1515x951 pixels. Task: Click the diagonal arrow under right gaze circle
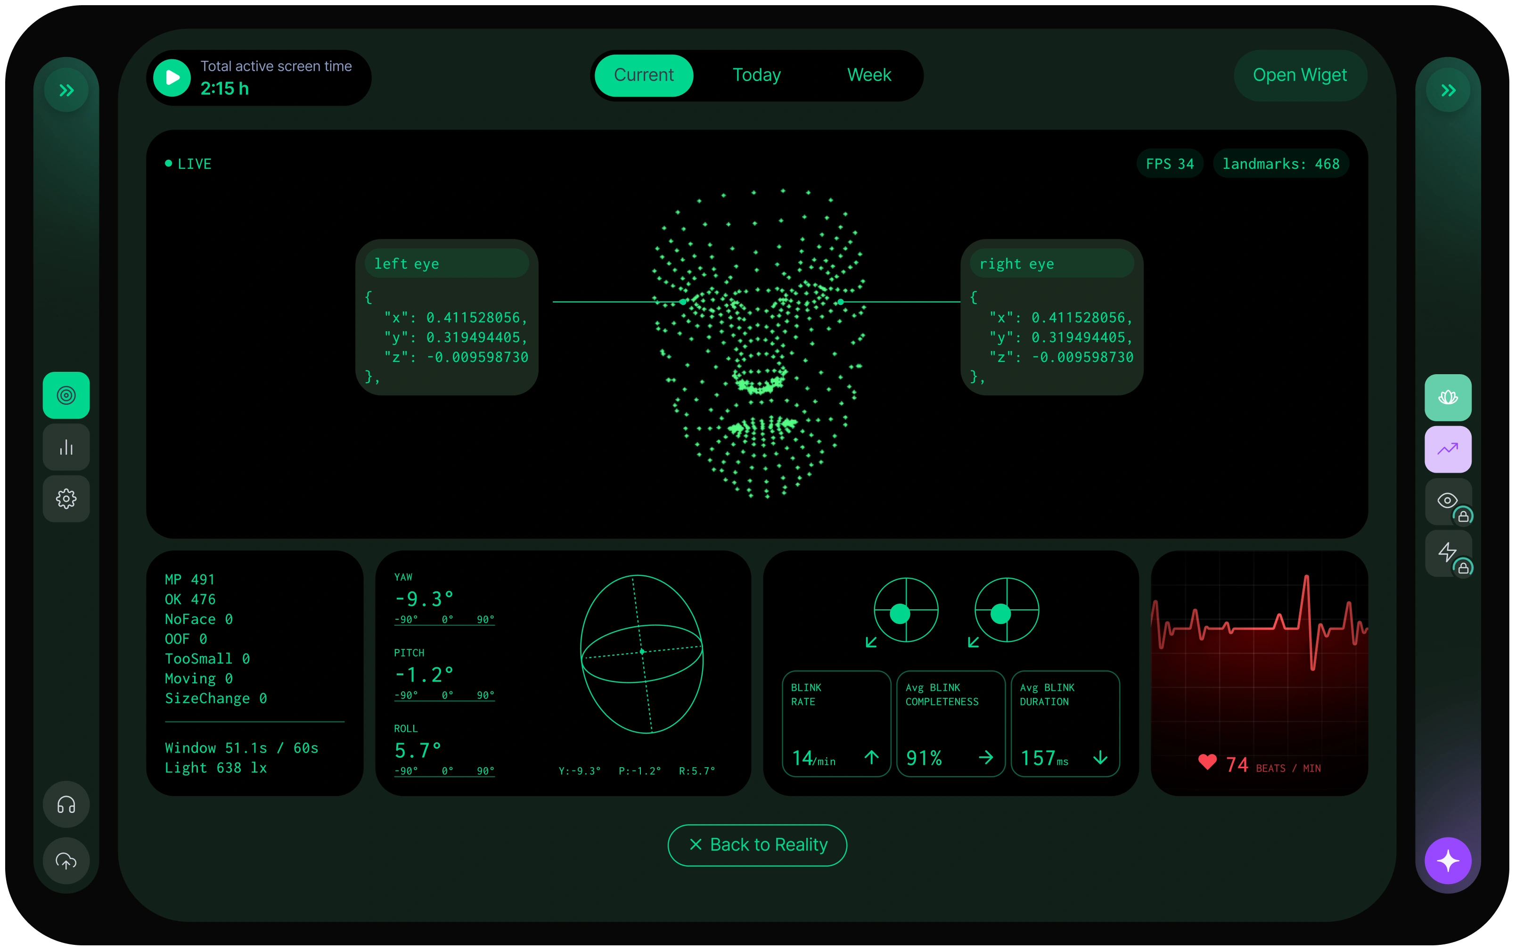[x=973, y=642]
